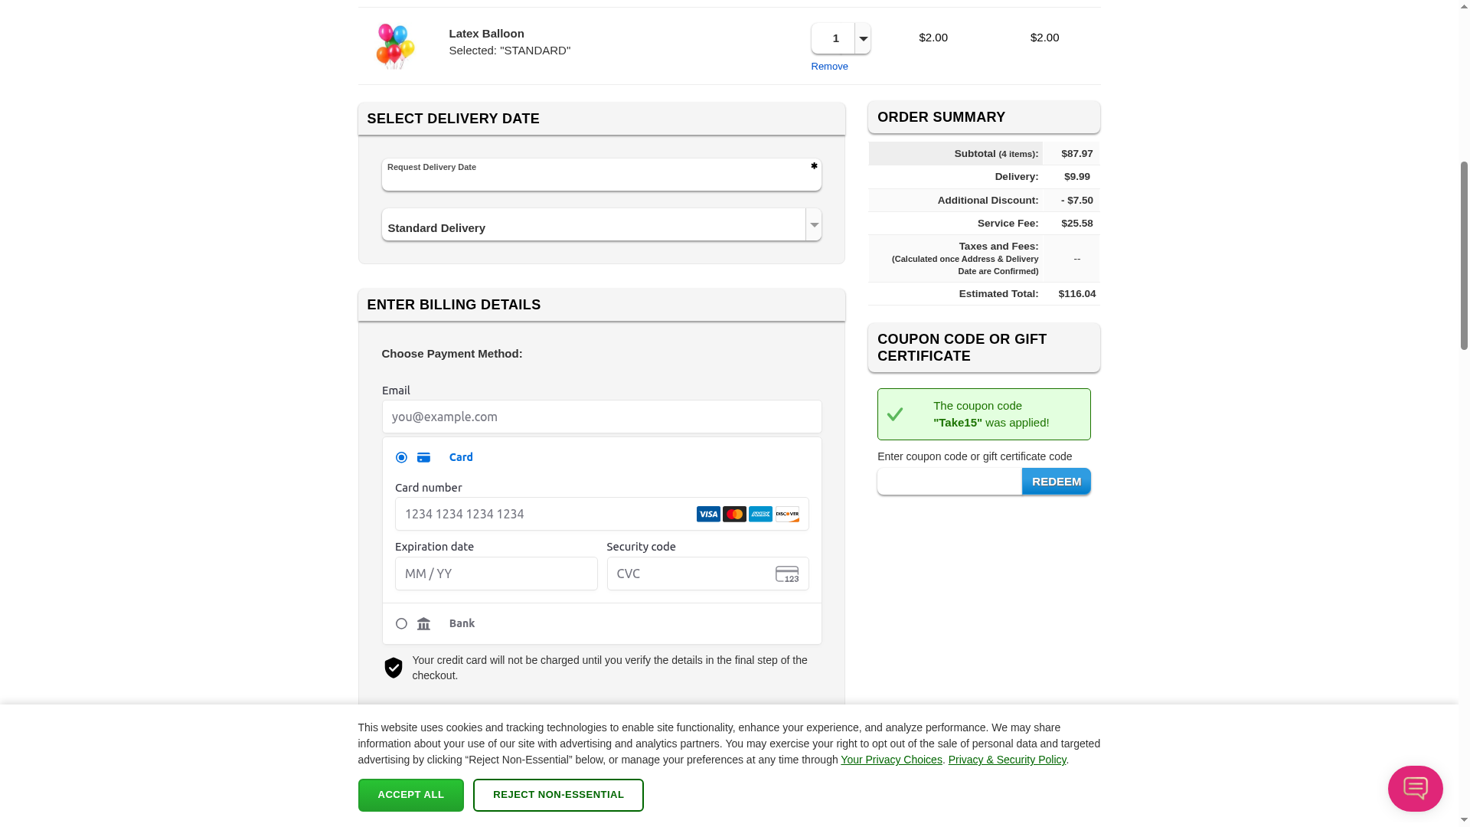Accept all cookies
This screenshot has height=827, width=1470.
pyautogui.click(x=410, y=795)
